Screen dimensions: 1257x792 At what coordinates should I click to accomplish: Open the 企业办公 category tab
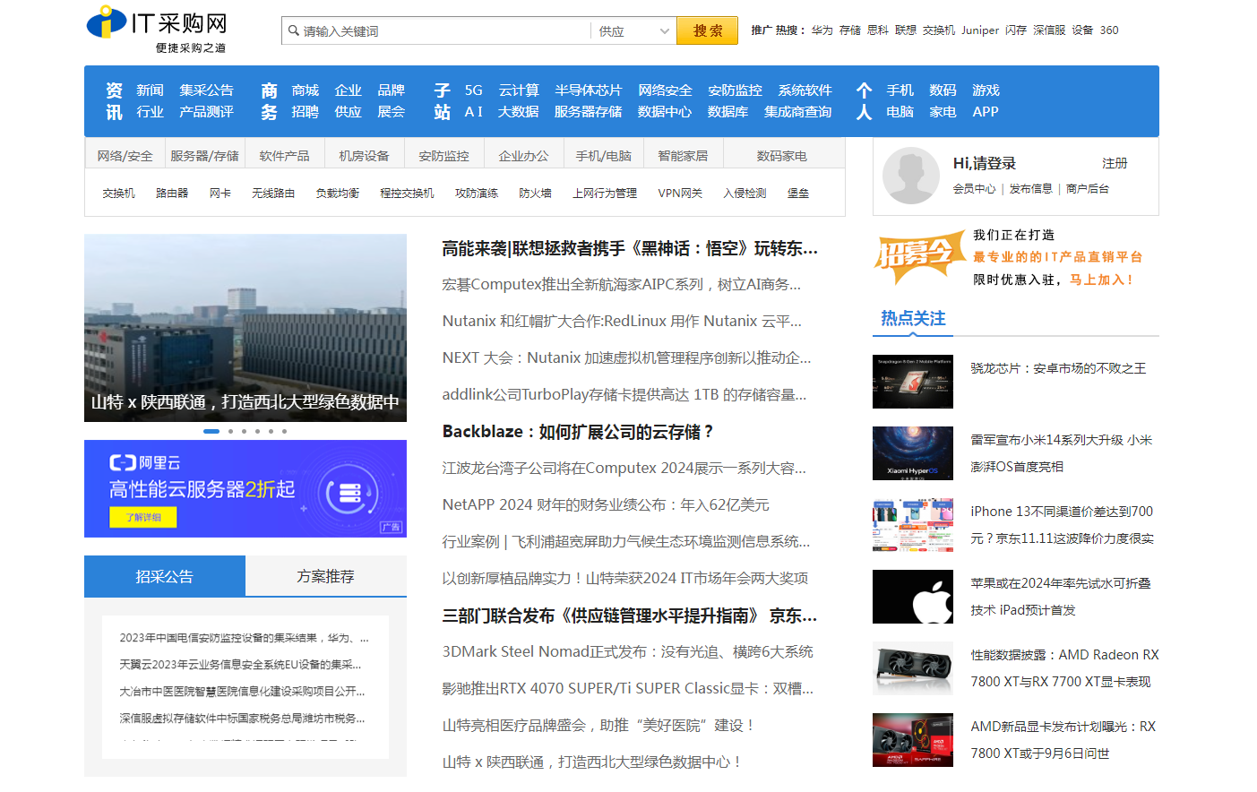tap(523, 155)
